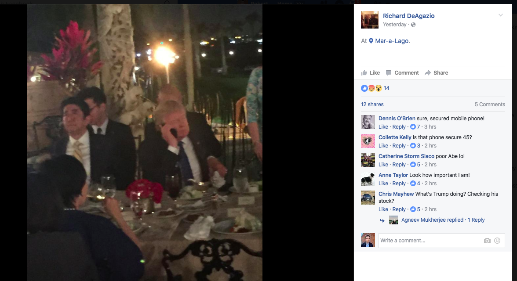The width and height of the screenshot is (517, 281).
Task: Like Anne Taylor's comment
Action: (x=383, y=184)
